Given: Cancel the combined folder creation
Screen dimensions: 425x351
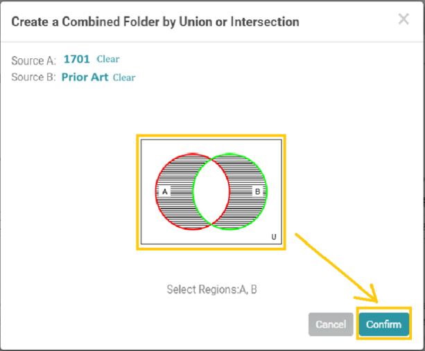Looking at the screenshot, I should (331, 324).
